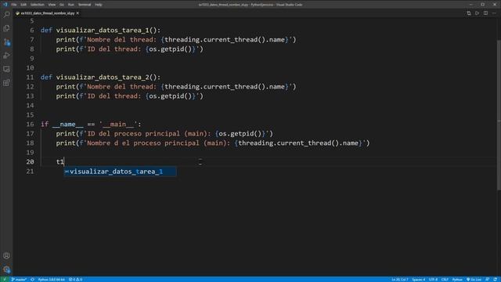Open errors and warnings count
Viewport: 501px width, 282px height.
point(75,280)
